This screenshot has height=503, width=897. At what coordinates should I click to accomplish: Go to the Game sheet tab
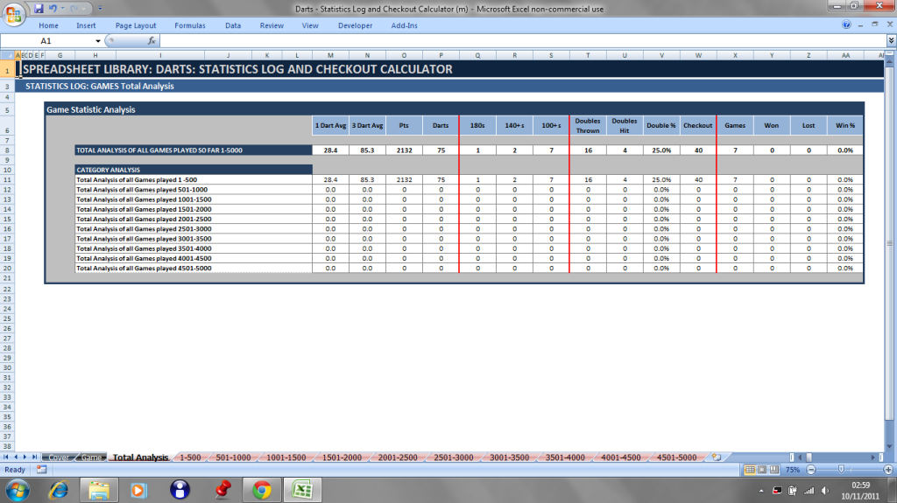(92, 458)
